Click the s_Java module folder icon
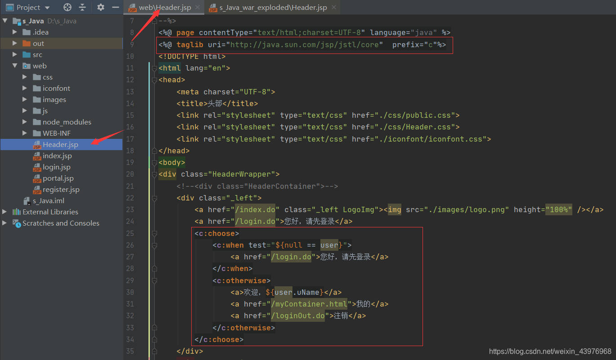The width and height of the screenshot is (616, 360). (x=17, y=21)
